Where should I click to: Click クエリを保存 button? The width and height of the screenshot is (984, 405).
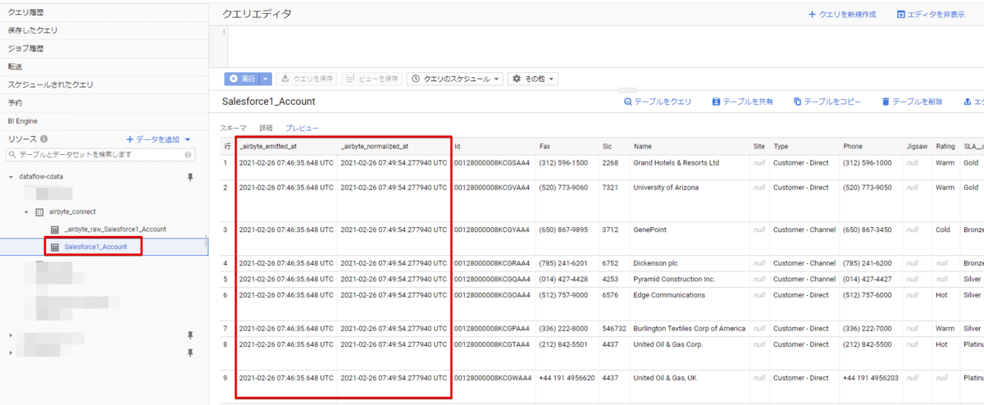[307, 79]
